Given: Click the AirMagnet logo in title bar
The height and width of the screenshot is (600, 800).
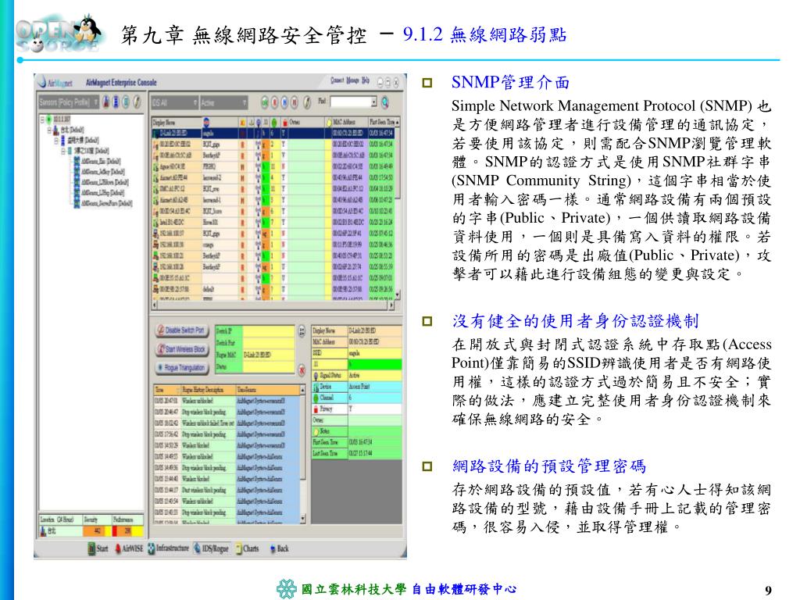Looking at the screenshot, I should point(55,83).
